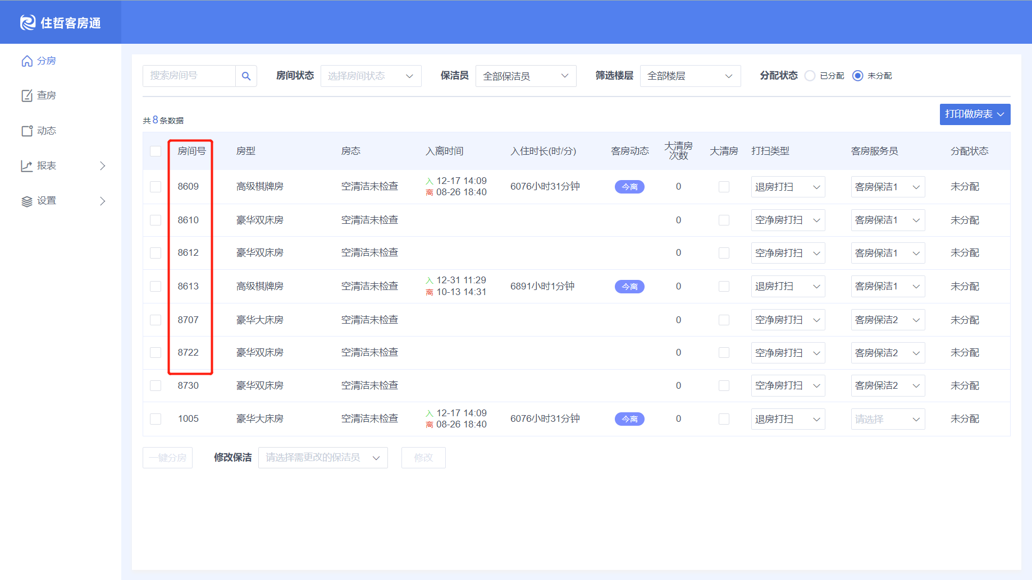
Task: Open 客房服务员 请选择 dropdown for room 1005
Action: (x=888, y=419)
